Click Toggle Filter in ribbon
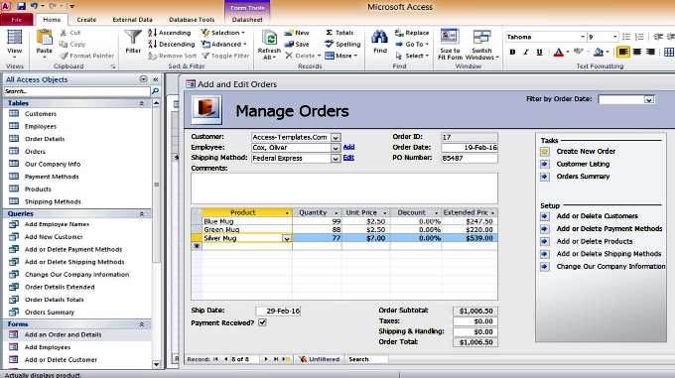The image size is (675, 378). [x=225, y=56]
